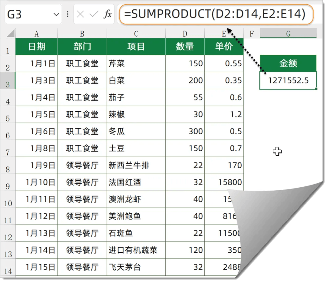This screenshot has width=327, height=282.
Task: Click the unit price cell 0.55
Action: coord(224,64)
